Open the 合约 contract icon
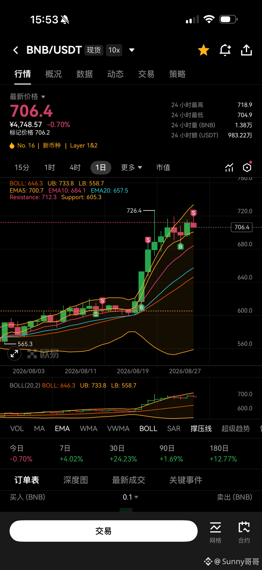The width and height of the screenshot is (262, 570). click(244, 532)
